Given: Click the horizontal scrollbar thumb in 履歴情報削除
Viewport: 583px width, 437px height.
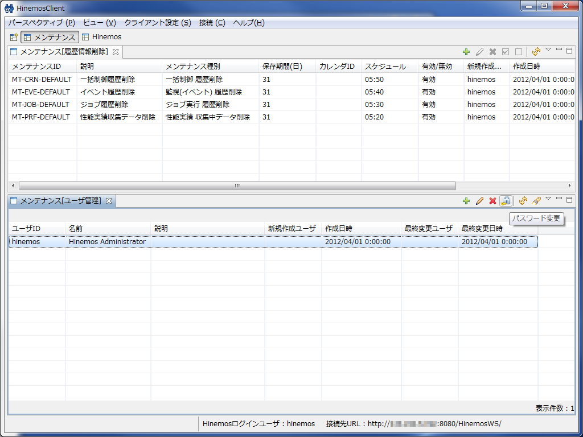Looking at the screenshot, I should [x=237, y=186].
